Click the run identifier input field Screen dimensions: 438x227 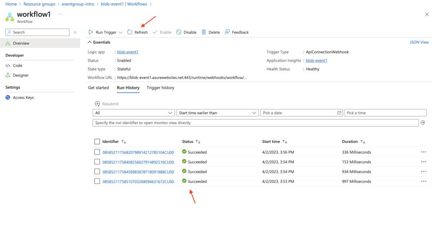tap(256, 123)
